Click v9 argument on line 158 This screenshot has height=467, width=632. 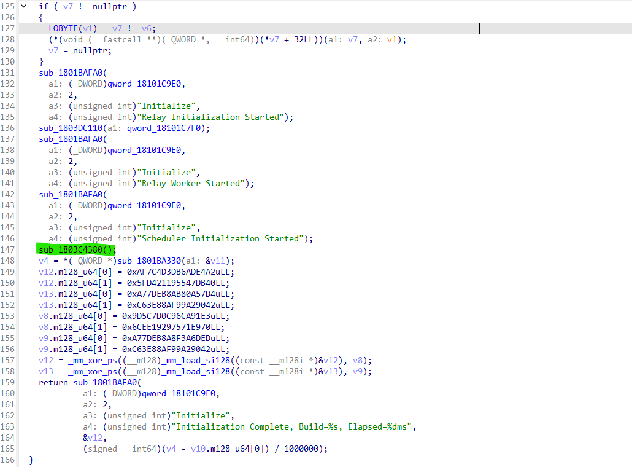[x=358, y=371]
